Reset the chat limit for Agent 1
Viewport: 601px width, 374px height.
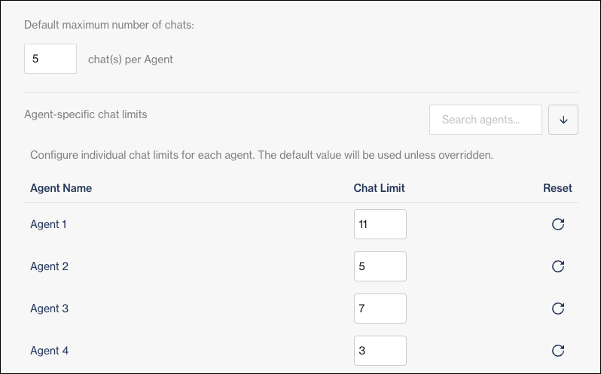click(558, 224)
